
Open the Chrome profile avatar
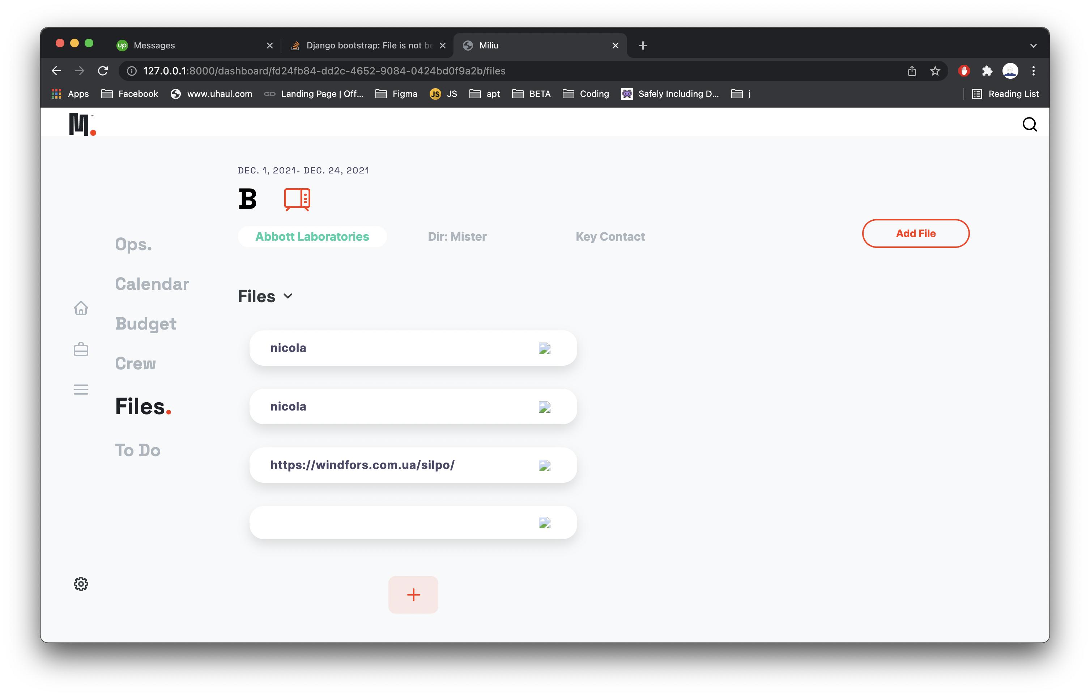(1010, 71)
